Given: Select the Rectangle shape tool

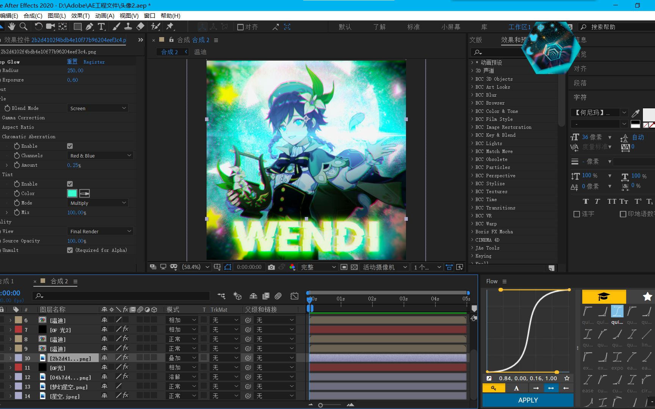Looking at the screenshot, I should pyautogui.click(x=77, y=27).
